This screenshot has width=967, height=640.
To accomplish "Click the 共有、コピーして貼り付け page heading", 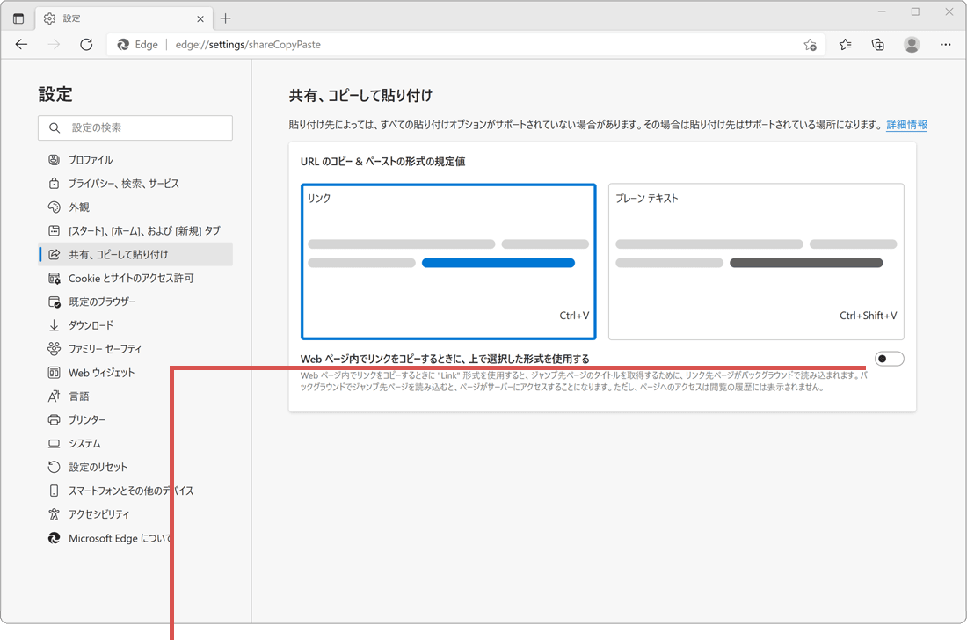I will [x=360, y=96].
